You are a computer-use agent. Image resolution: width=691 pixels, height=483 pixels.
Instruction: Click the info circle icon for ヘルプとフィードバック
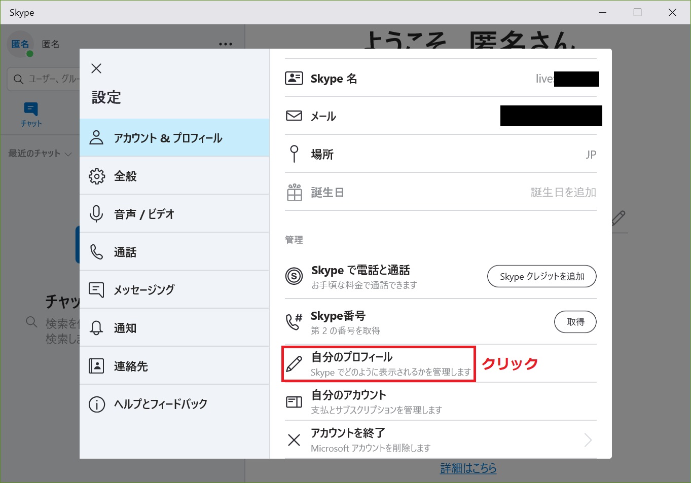[96, 404]
